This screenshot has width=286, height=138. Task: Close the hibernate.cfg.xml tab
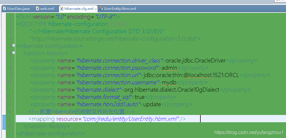[x=96, y=9]
